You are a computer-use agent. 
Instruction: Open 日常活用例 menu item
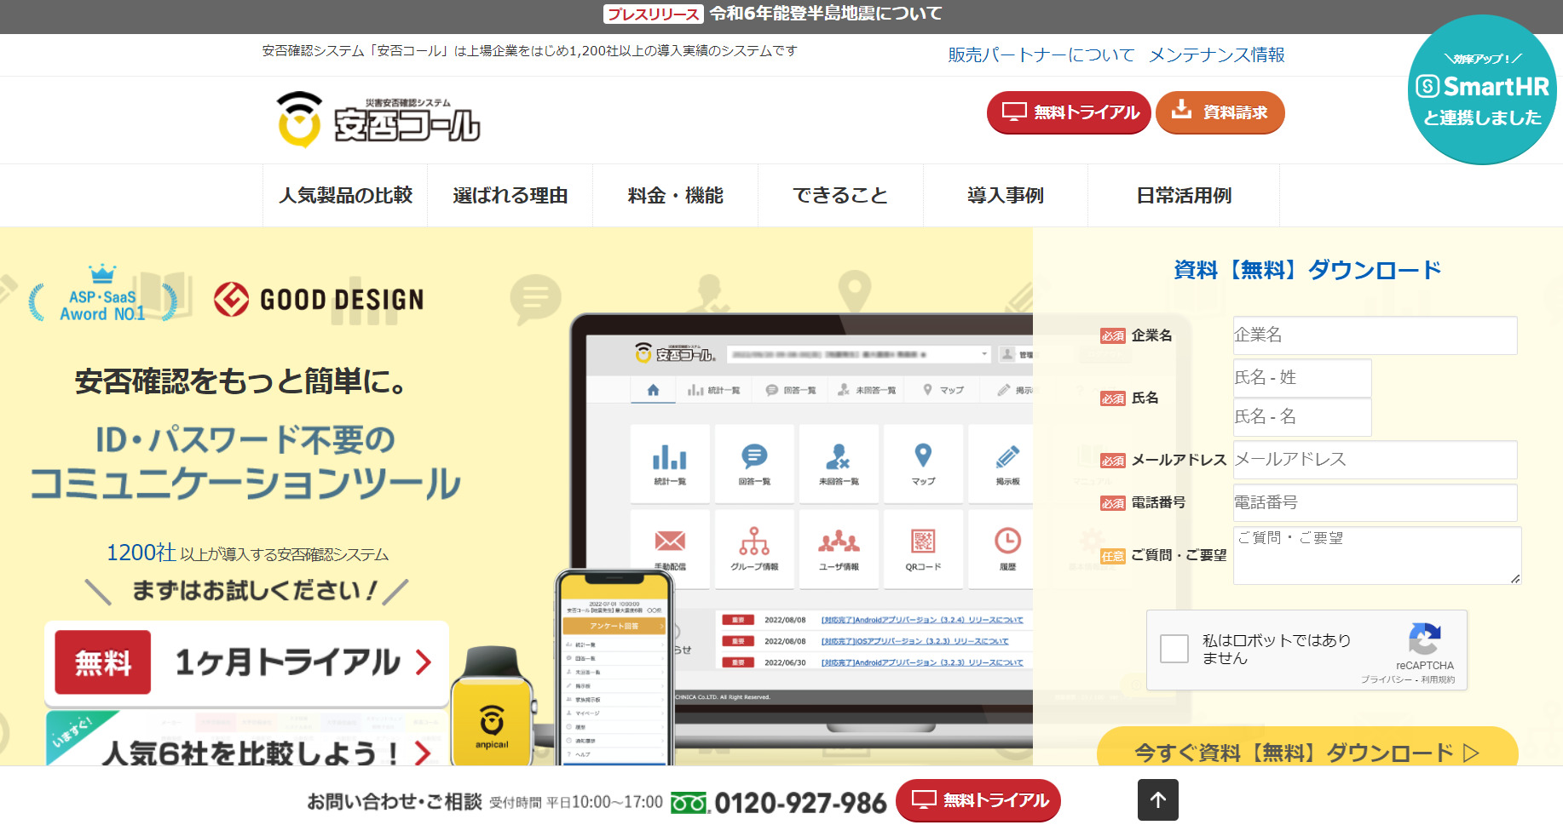(1184, 196)
